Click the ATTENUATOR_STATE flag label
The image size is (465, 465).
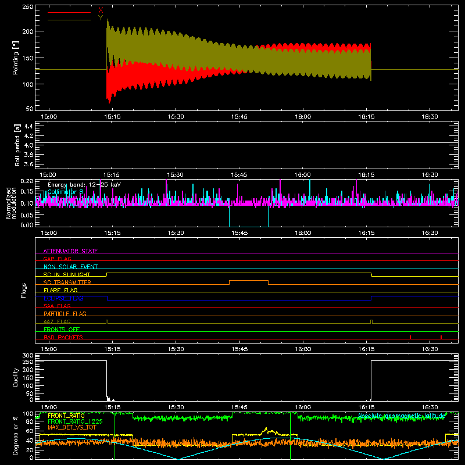click(70, 251)
